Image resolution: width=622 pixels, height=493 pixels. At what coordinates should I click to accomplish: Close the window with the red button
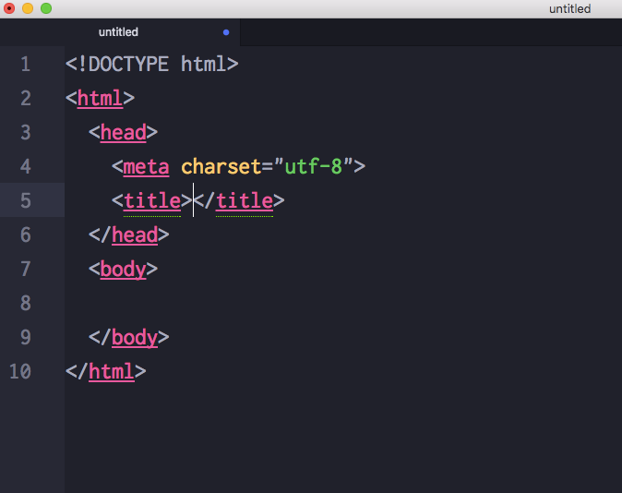coord(9,8)
